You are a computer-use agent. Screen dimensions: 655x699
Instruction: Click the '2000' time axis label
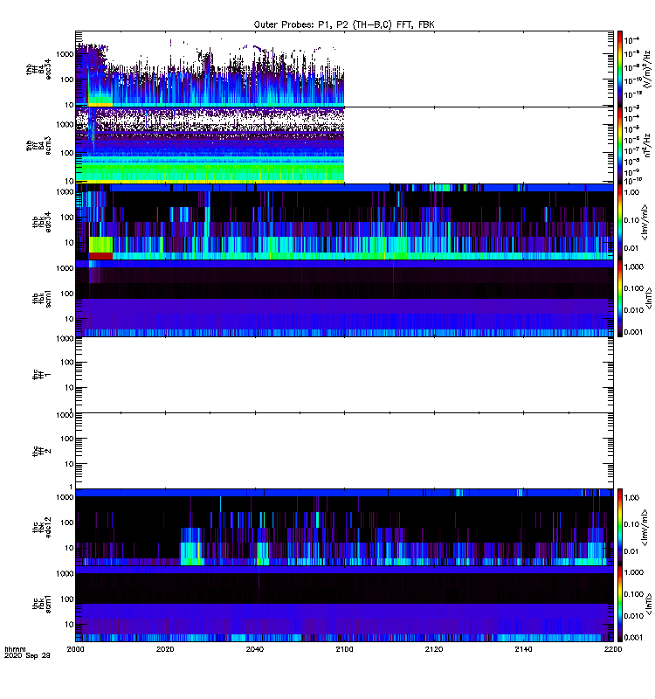pos(75,649)
